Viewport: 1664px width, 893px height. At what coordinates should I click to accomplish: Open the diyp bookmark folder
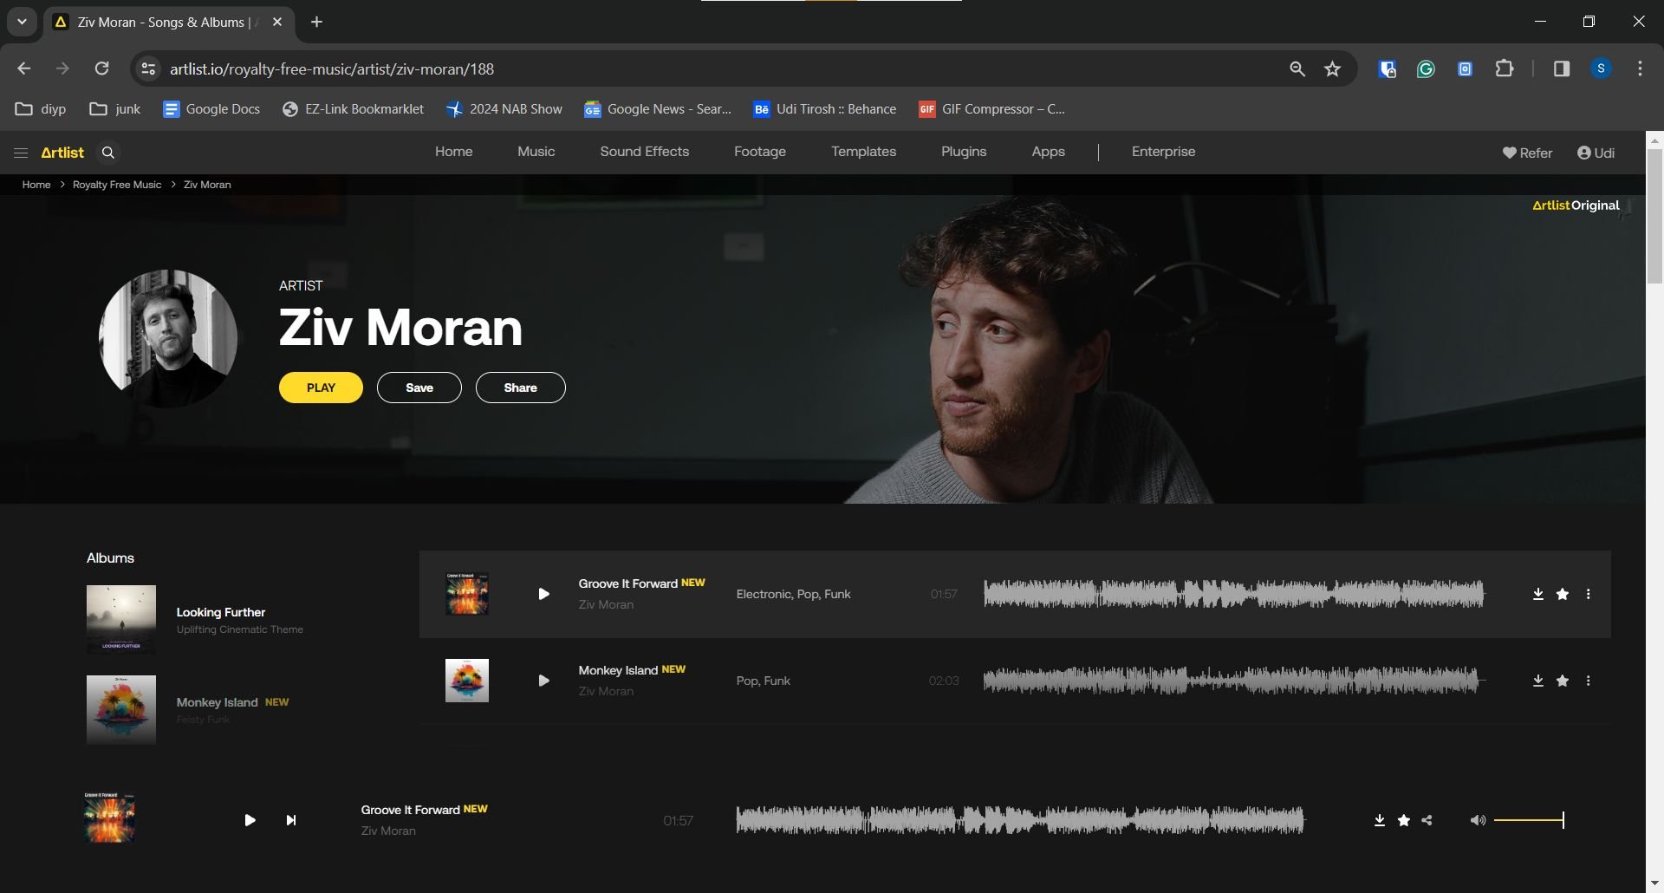coord(41,108)
